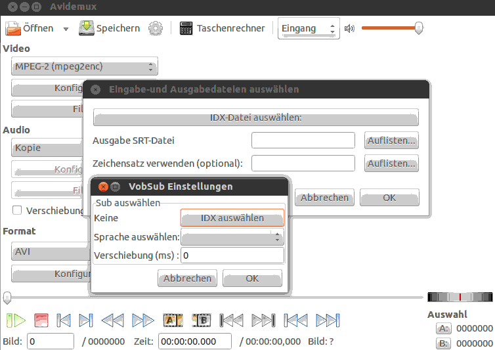495x350 pixels.
Task: Click the IDX auswählen button
Action: click(x=232, y=218)
